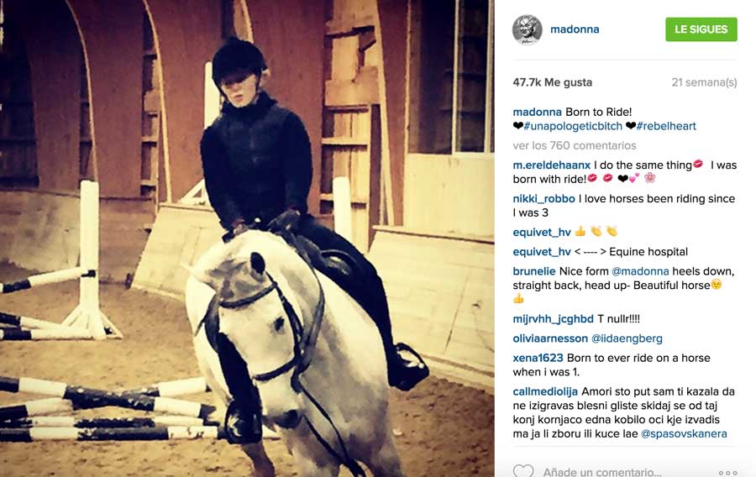The image size is (756, 477).
Task: Click the @madonna mention in brunelie's comment
Action: pos(640,271)
